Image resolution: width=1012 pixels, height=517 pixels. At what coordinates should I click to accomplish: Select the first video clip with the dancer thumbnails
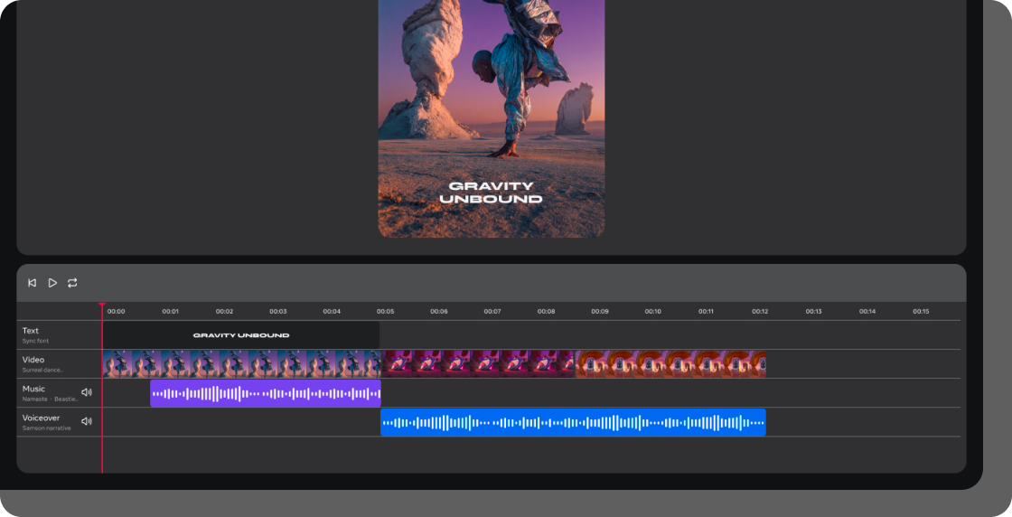pos(243,364)
